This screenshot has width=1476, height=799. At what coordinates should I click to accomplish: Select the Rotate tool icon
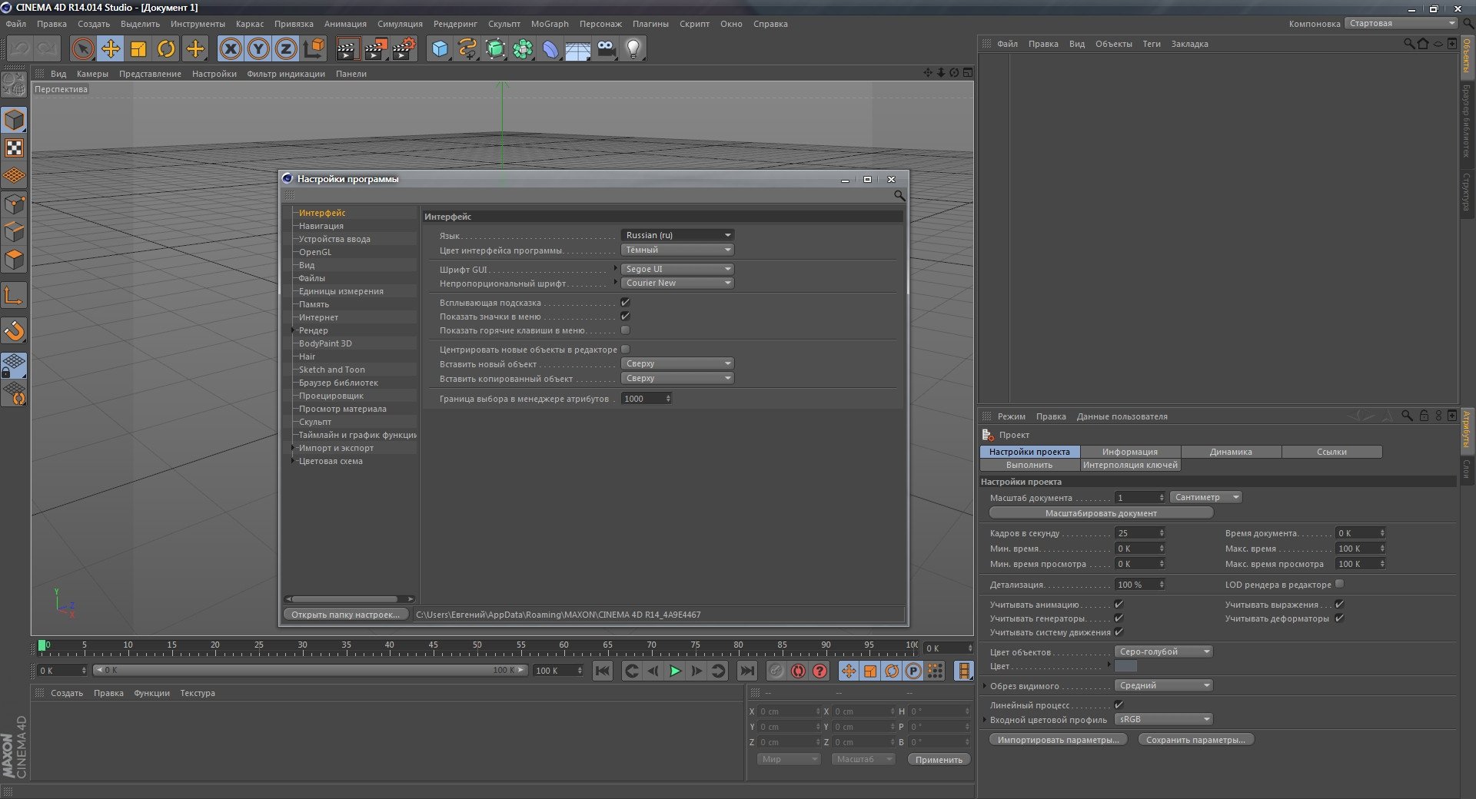pyautogui.click(x=166, y=49)
